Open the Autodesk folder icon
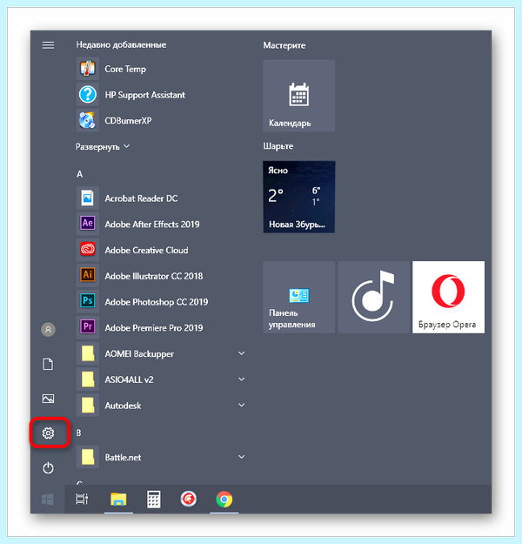 (88, 406)
